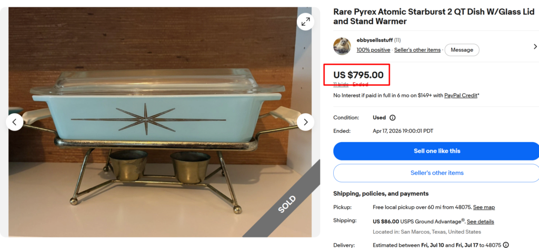Click the Seller's other items outlined button
Screen dimensions: 539x248
(436, 173)
